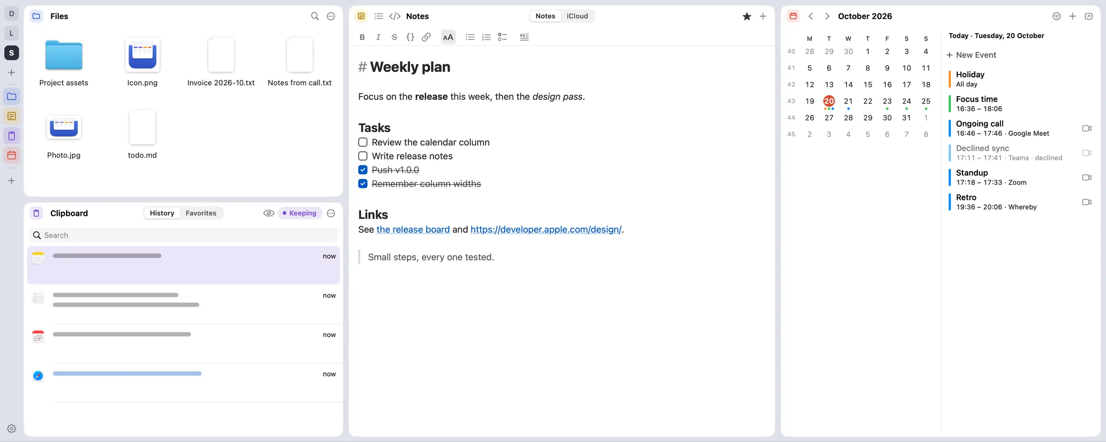Image resolution: width=1106 pixels, height=442 pixels.
Task: Open settings gear in the sidebar
Action: pyautogui.click(x=12, y=429)
